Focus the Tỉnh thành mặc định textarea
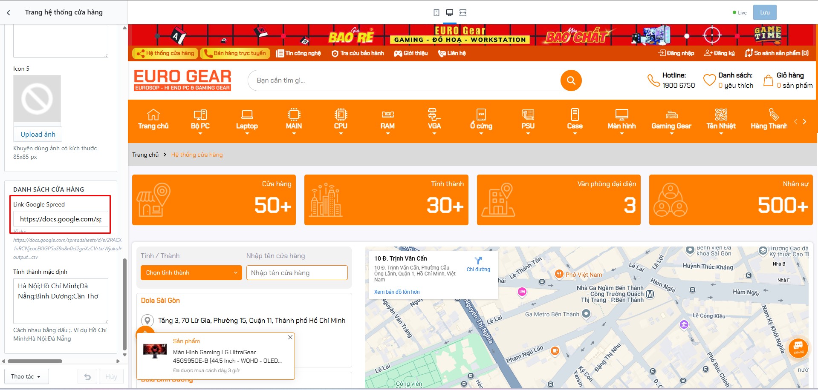Image resolution: width=818 pixels, height=390 pixels. tap(61, 301)
